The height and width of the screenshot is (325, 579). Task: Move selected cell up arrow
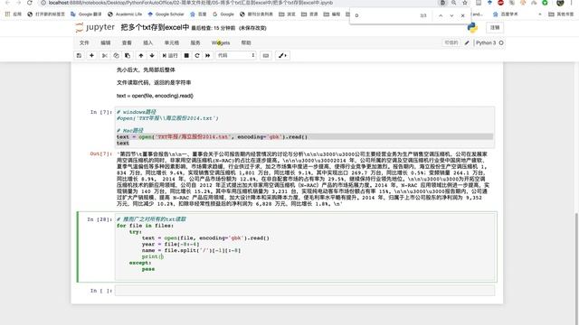[x=141, y=55]
